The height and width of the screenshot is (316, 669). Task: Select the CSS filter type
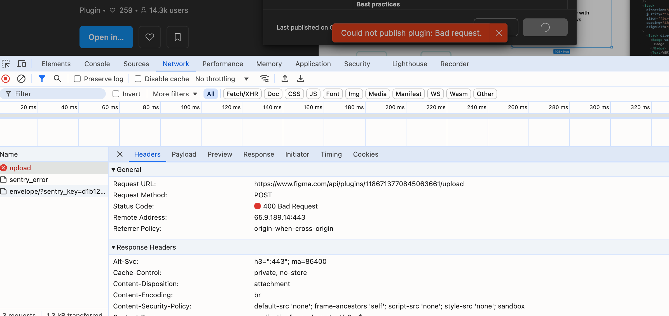[294, 94]
